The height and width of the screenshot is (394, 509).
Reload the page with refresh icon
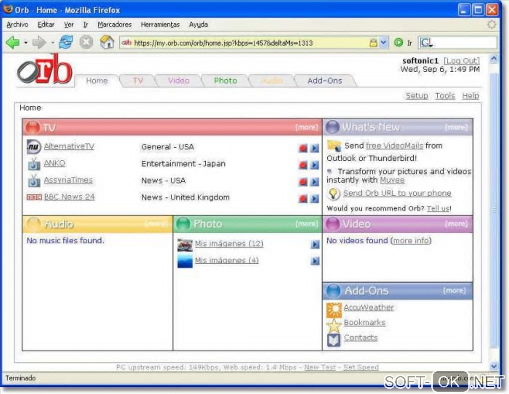click(x=65, y=42)
